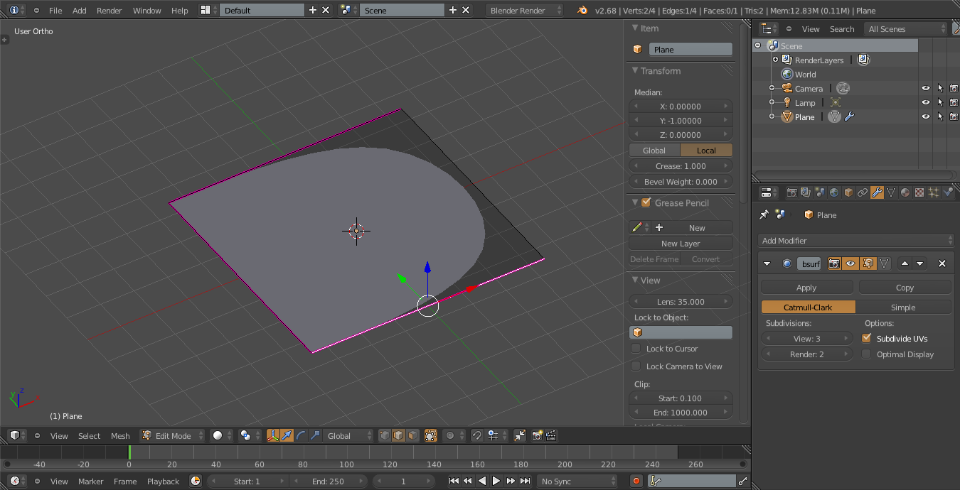The width and height of the screenshot is (960, 490).
Task: Open the Mesh menu in the 3D view header
Action: (120, 435)
